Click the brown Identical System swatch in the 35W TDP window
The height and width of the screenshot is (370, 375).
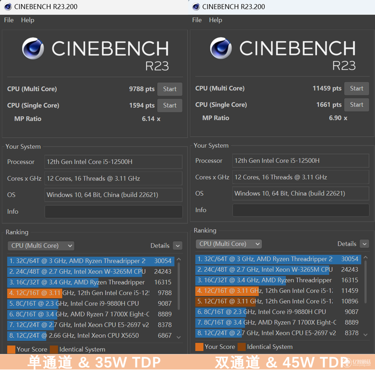click(x=54, y=349)
